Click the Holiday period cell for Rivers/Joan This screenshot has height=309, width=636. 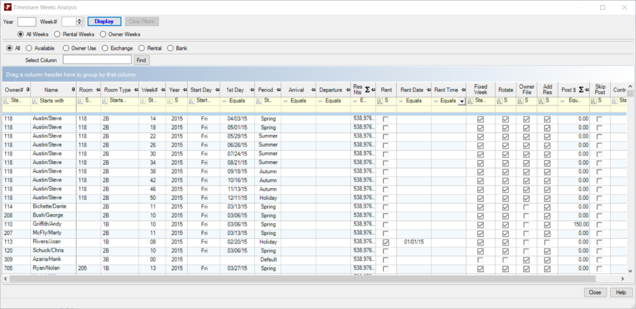click(268, 242)
